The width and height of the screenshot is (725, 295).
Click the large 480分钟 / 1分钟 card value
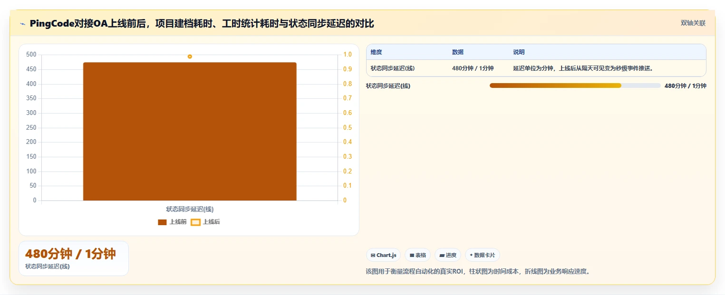70,254
